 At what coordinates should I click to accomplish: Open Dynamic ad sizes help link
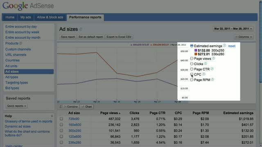(x=18, y=126)
